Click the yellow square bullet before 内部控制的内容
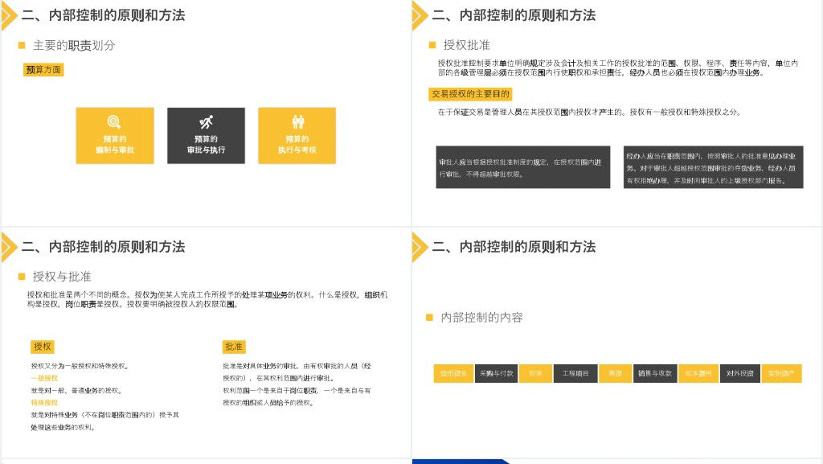Viewport: 823px width, 464px height. tap(430, 318)
